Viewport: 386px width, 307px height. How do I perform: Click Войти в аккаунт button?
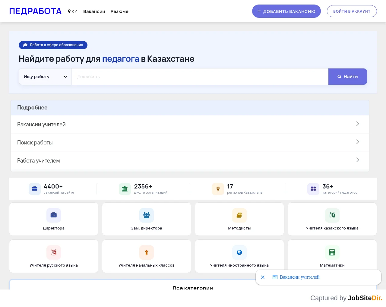352,11
